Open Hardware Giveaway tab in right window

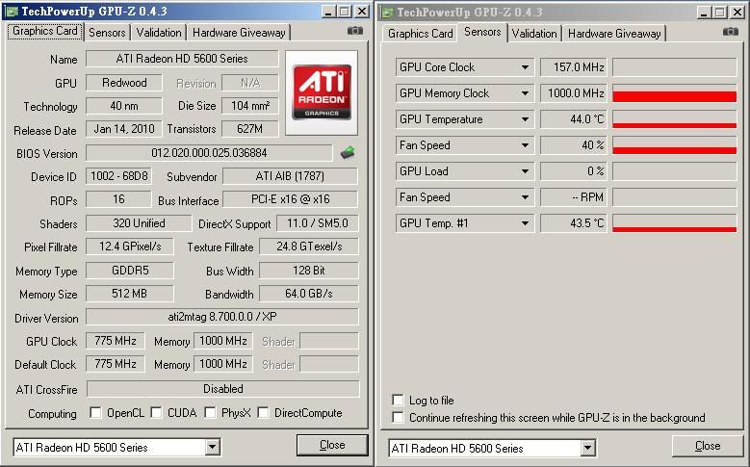(614, 33)
